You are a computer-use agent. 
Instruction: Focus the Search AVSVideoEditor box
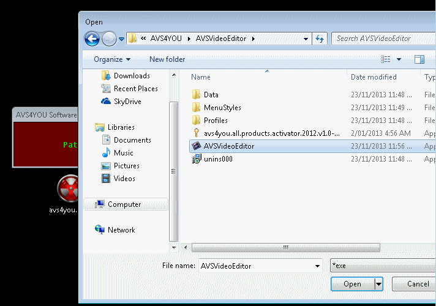(384, 39)
